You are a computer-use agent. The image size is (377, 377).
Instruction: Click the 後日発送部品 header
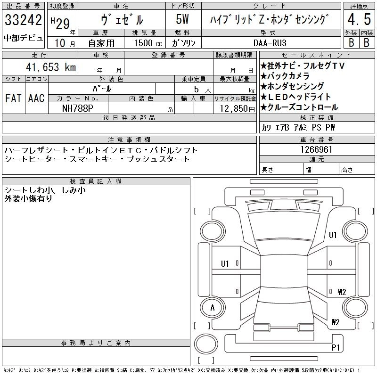(129, 117)
